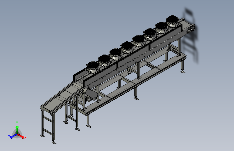Click the red X axis of the triad
The image size is (234, 151).
[21, 136]
